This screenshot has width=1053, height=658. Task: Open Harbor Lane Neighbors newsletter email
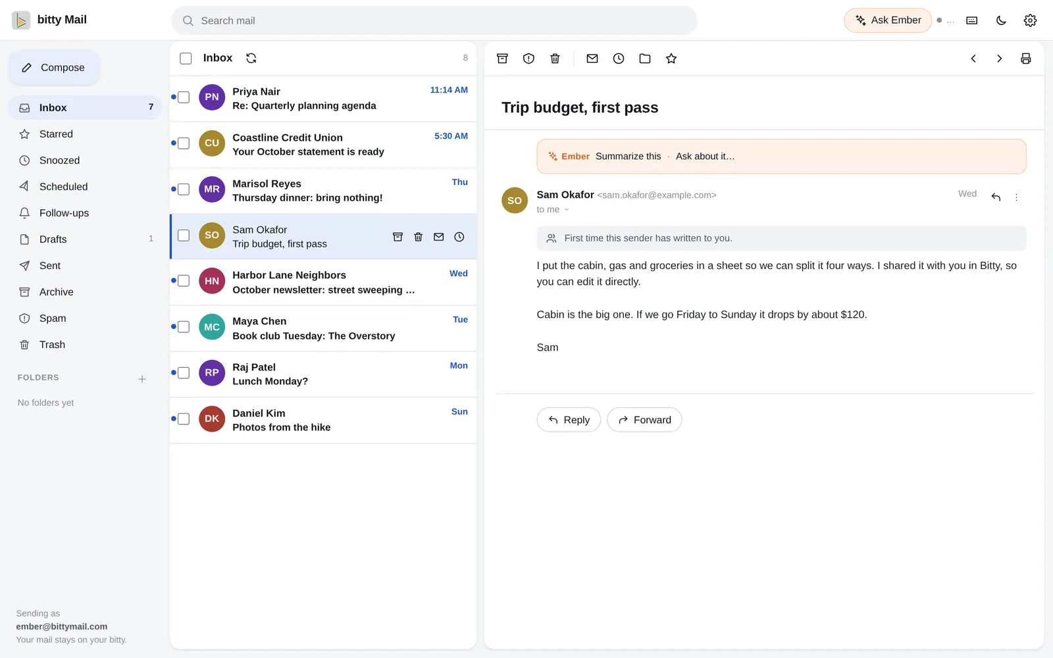(323, 282)
